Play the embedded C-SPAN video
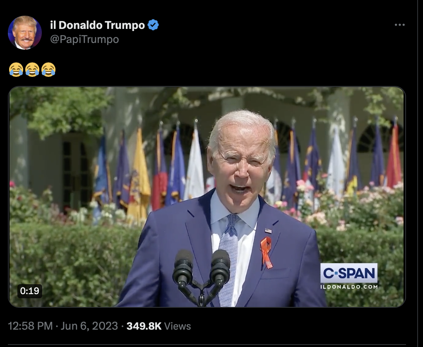The width and height of the screenshot is (423, 347). (x=207, y=197)
